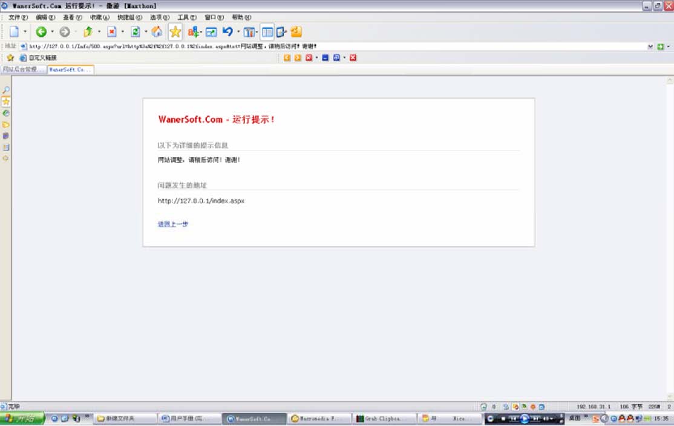Click the green Go button beside address bar
Screen dimensions: 674x426
point(660,47)
